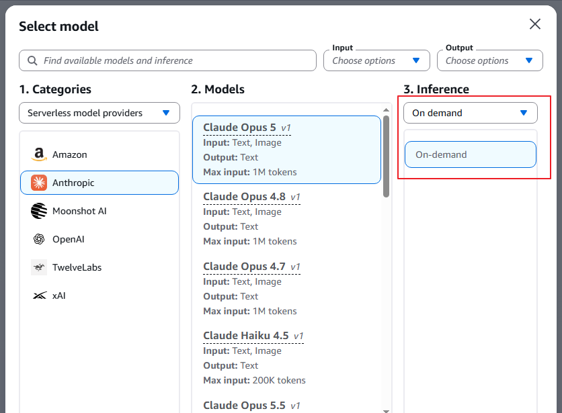Select the Amazon provider
Viewport: 562px width, 413px height.
coord(99,154)
